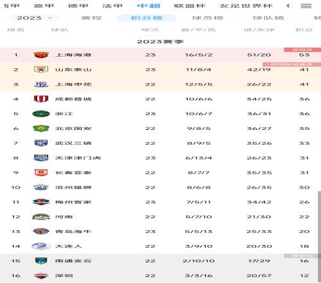Screen dimensions: 321x283
Task: Click 大连人 team logo
Action: [x=41, y=246]
